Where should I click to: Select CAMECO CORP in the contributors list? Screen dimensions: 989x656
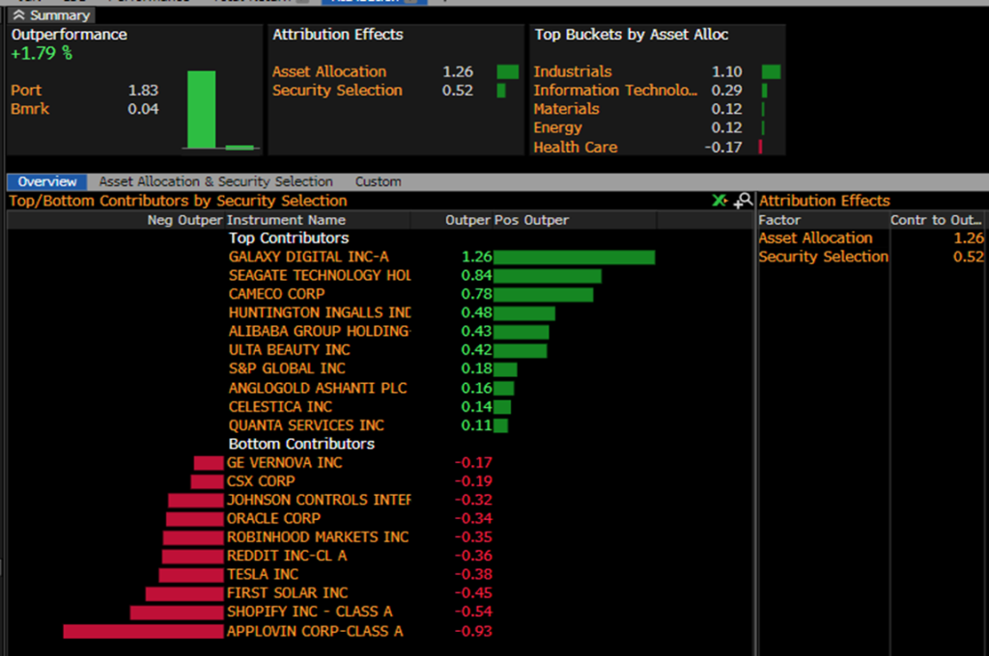pyautogui.click(x=276, y=294)
